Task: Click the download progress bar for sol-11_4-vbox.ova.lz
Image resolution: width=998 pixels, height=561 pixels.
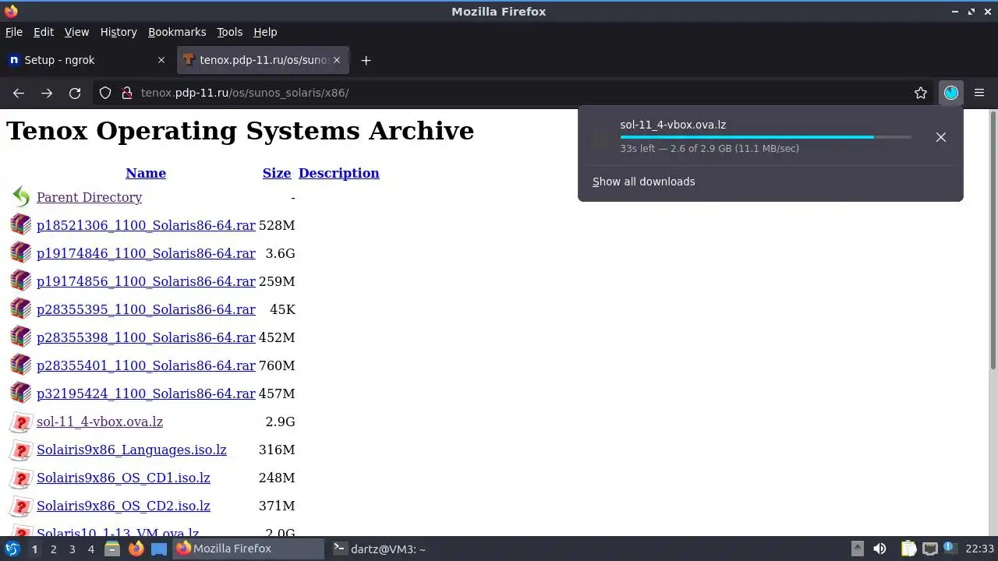Action: click(x=766, y=137)
